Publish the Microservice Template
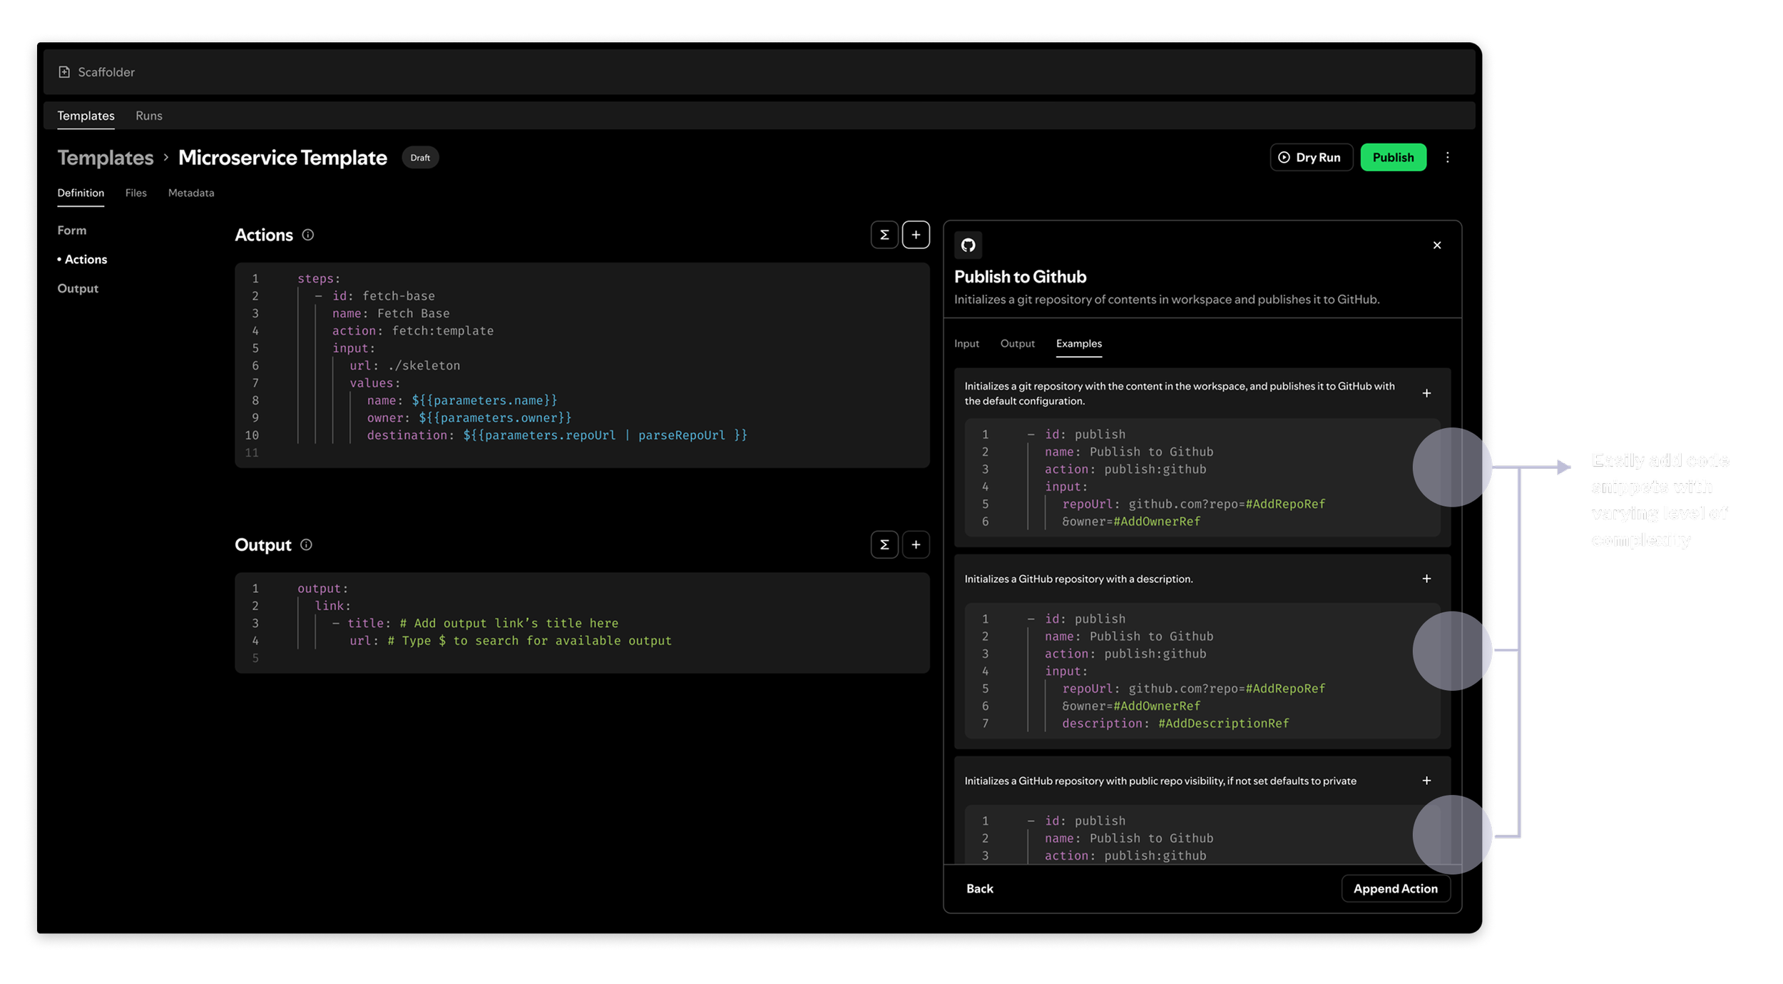 [x=1393, y=158]
